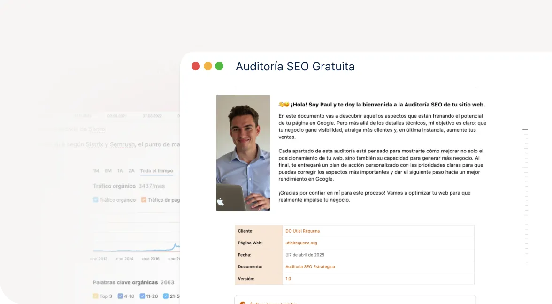Click the date mention 7 de abril de 2025
Screen dimensions: 552x304
[305, 255]
